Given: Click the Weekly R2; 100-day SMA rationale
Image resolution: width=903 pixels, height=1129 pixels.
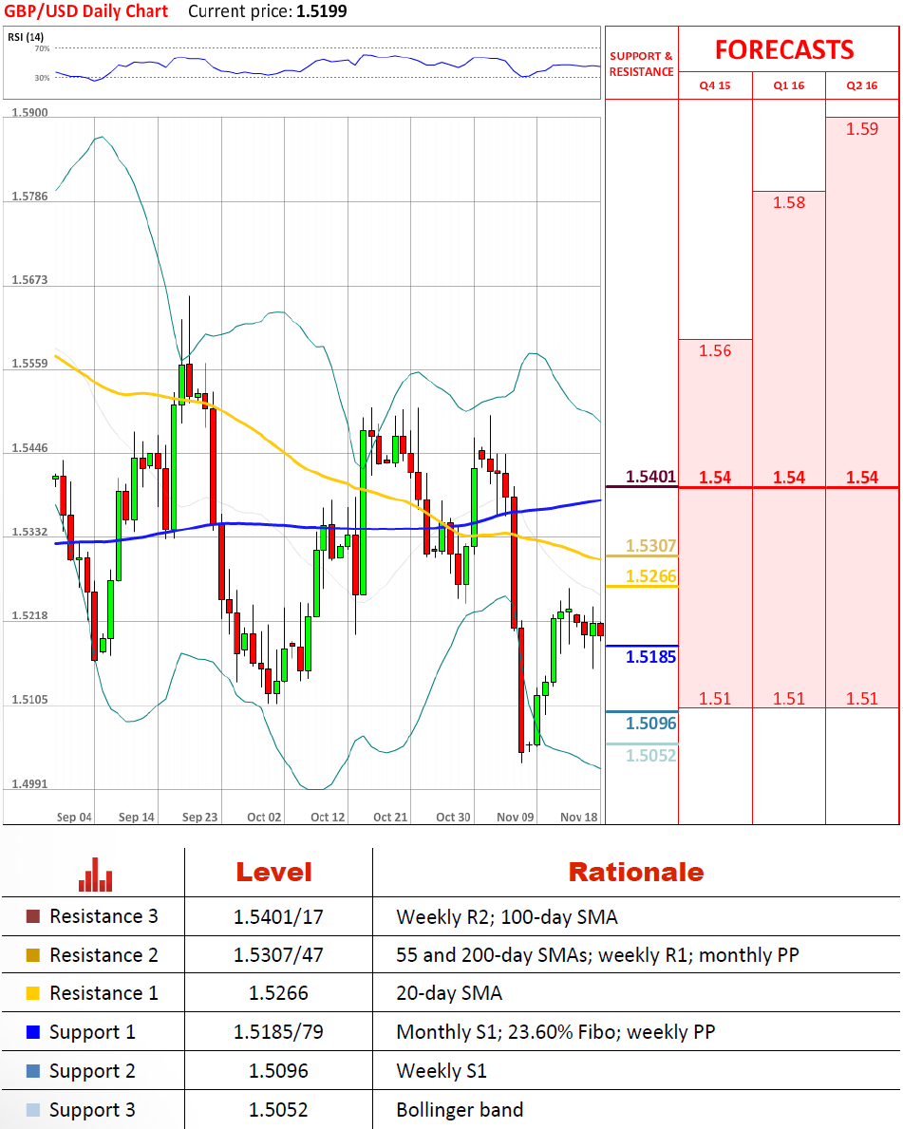Looking at the screenshot, I should 507,917.
